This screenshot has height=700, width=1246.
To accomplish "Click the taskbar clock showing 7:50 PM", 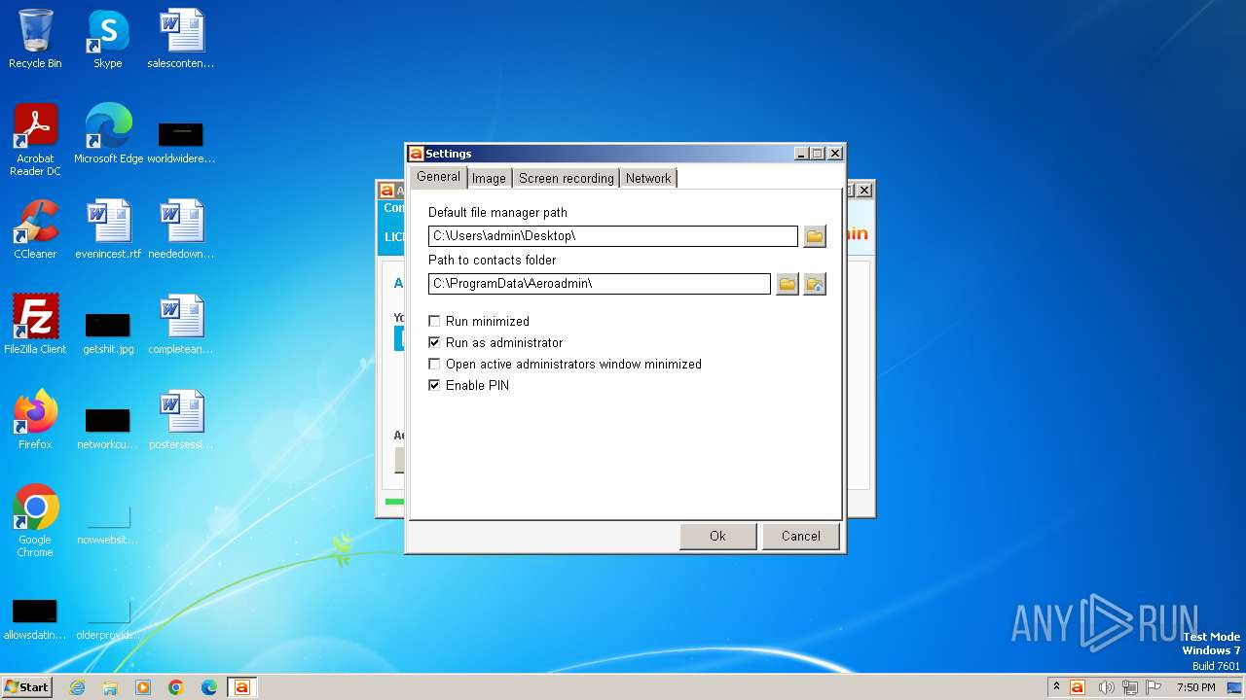I will tap(1195, 687).
